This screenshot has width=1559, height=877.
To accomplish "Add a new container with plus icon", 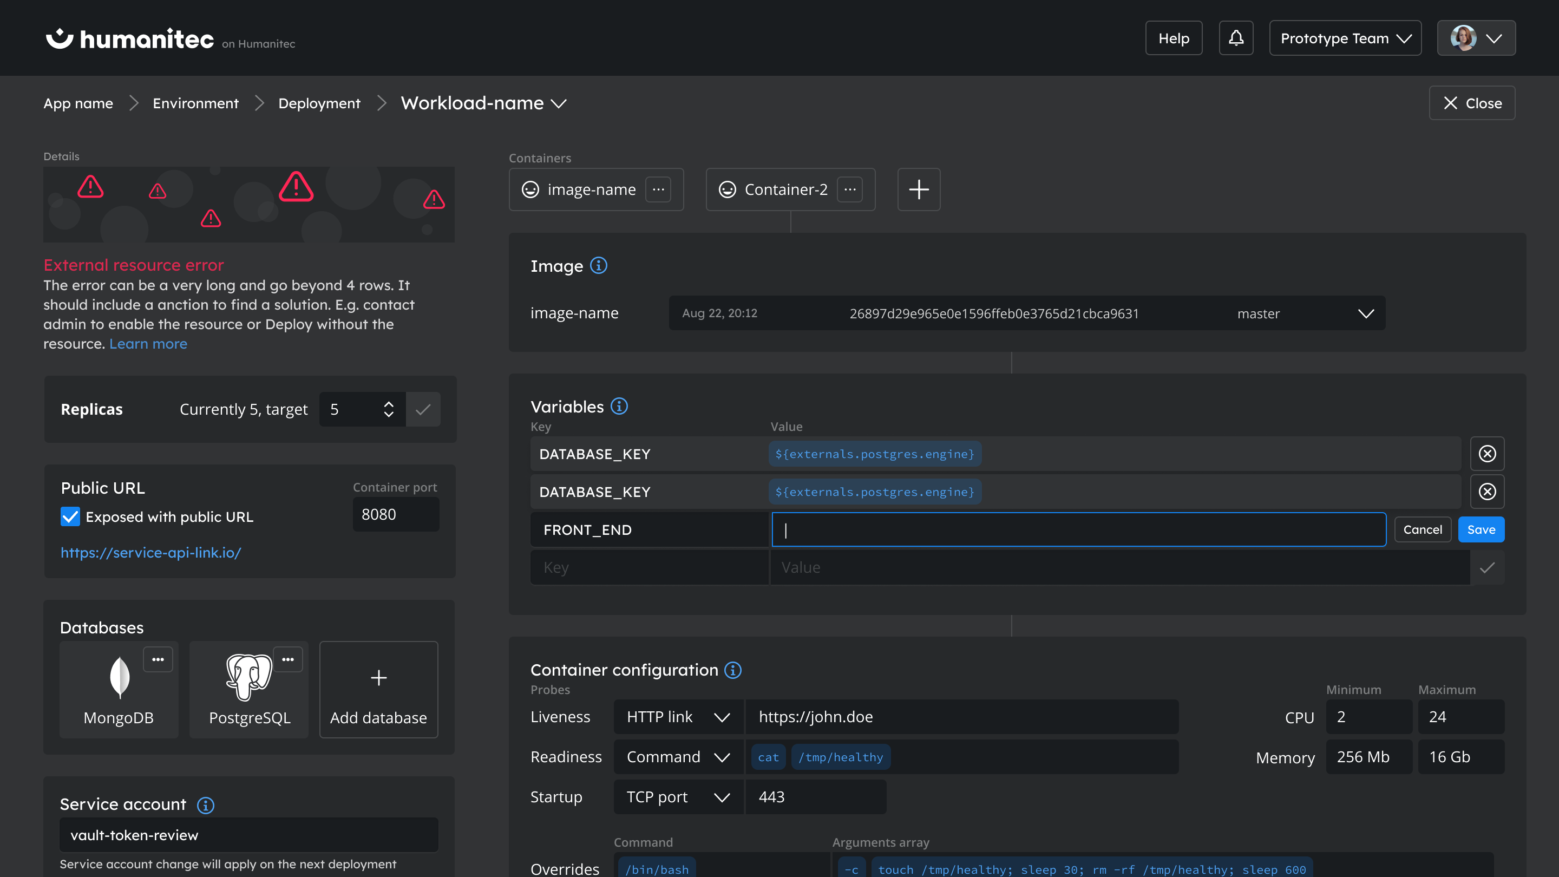I will click(x=918, y=189).
